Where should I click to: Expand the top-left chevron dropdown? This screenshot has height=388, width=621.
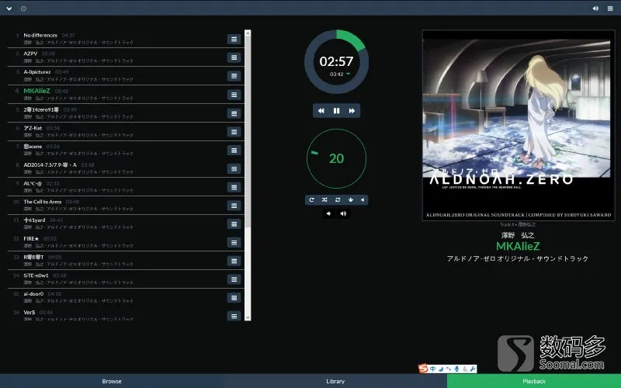9,9
